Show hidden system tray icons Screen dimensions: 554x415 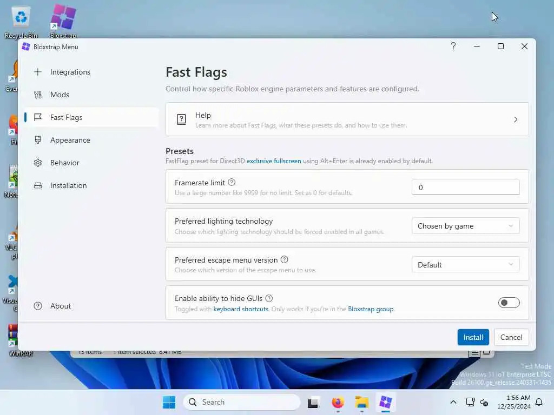tap(453, 402)
